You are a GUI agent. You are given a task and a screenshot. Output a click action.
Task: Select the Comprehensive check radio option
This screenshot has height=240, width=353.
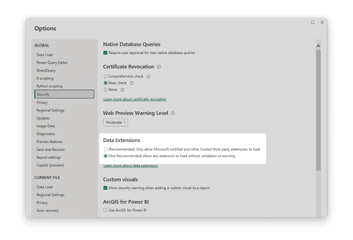point(106,76)
